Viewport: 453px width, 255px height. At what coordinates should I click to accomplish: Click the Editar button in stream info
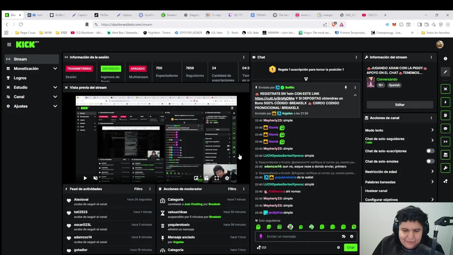click(x=400, y=105)
